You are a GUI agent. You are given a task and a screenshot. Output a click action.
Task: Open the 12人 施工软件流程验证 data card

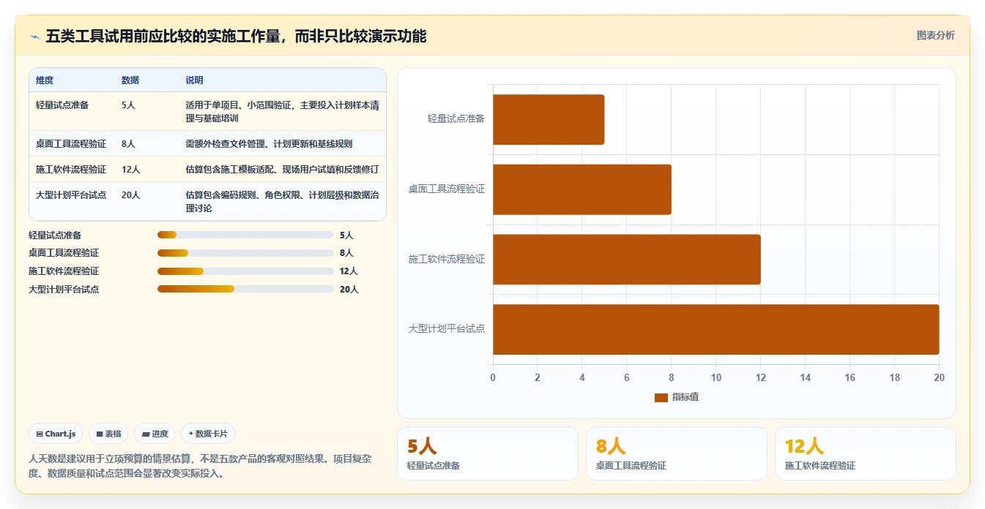(866, 453)
